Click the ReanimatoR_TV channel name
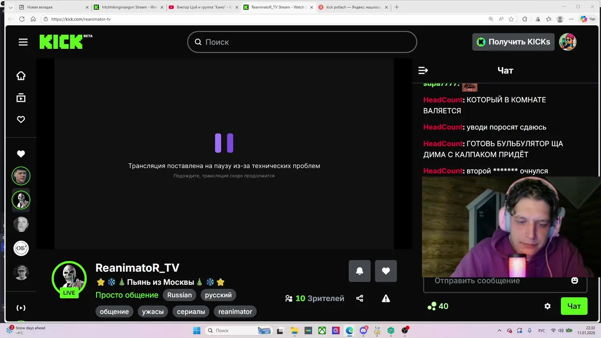The width and height of the screenshot is (601, 338). click(137, 268)
